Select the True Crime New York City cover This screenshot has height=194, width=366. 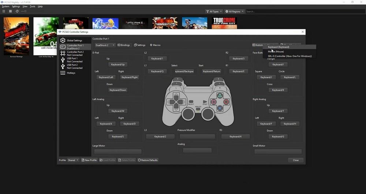224,23
